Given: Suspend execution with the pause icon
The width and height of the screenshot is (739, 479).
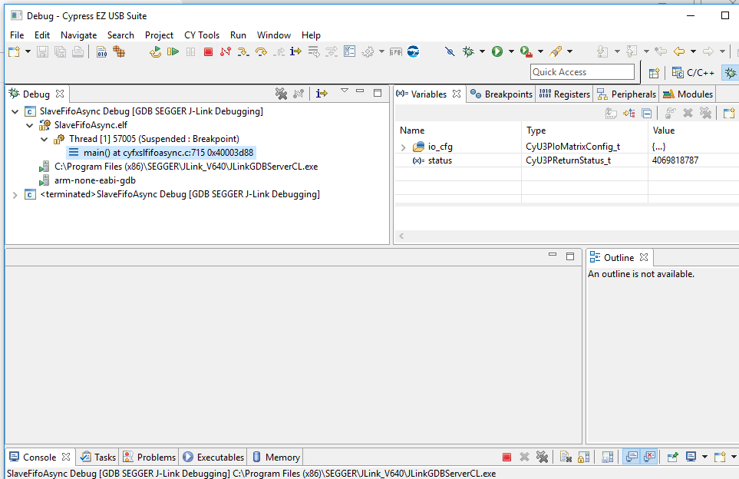Looking at the screenshot, I should (x=189, y=51).
